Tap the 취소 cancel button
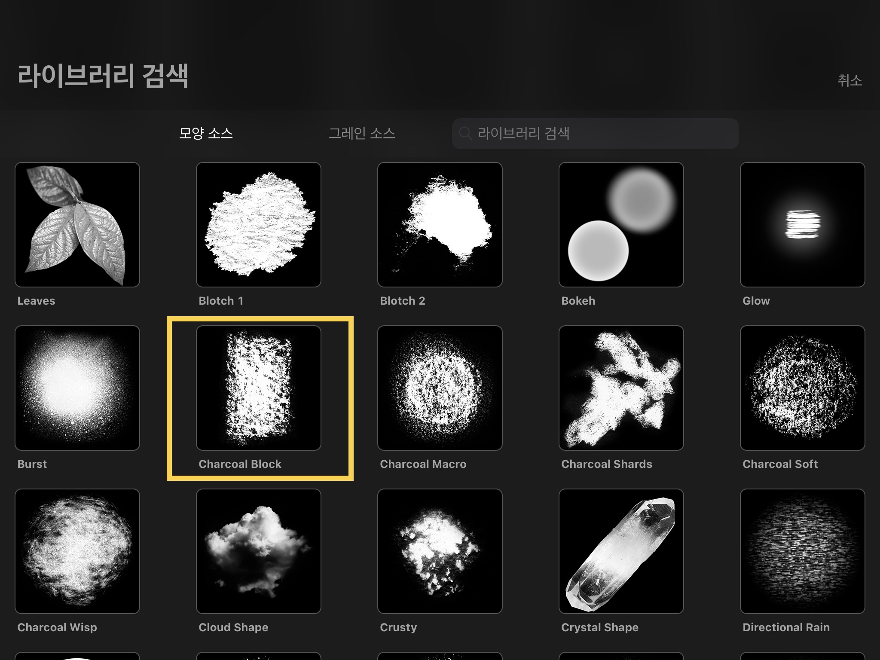The image size is (880, 660). tap(849, 80)
